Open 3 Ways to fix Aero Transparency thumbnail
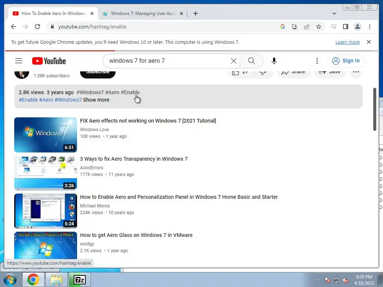The height and width of the screenshot is (287, 383). [45, 173]
